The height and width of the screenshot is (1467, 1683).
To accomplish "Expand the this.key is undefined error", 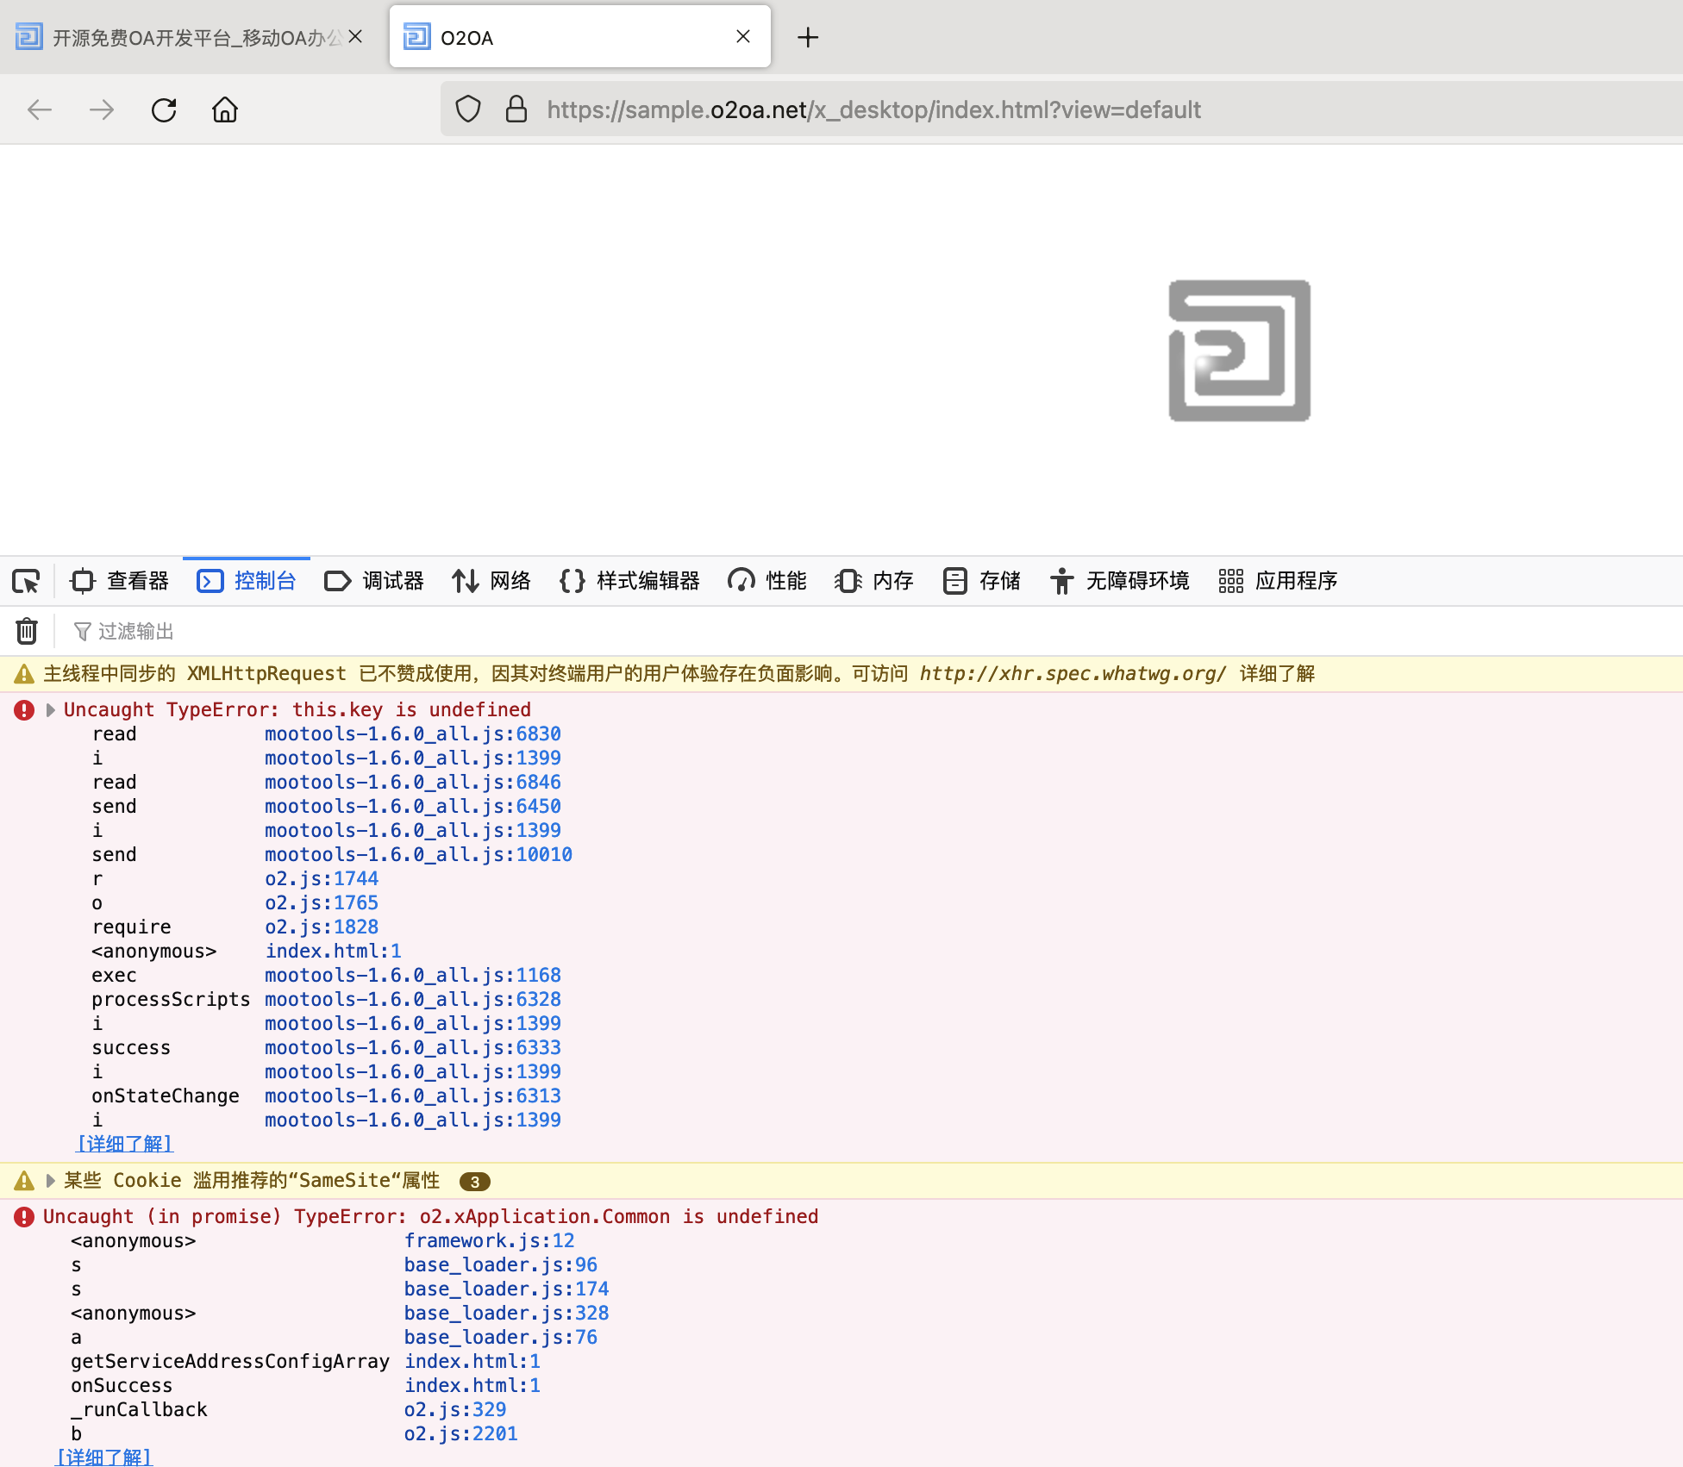I will click(50, 710).
